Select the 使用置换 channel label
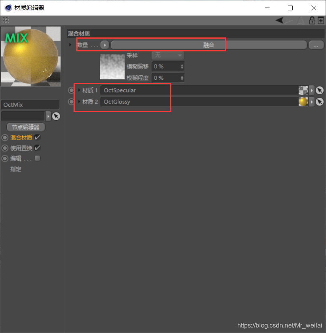Image resolution: width=326 pixels, height=333 pixels. click(21, 148)
